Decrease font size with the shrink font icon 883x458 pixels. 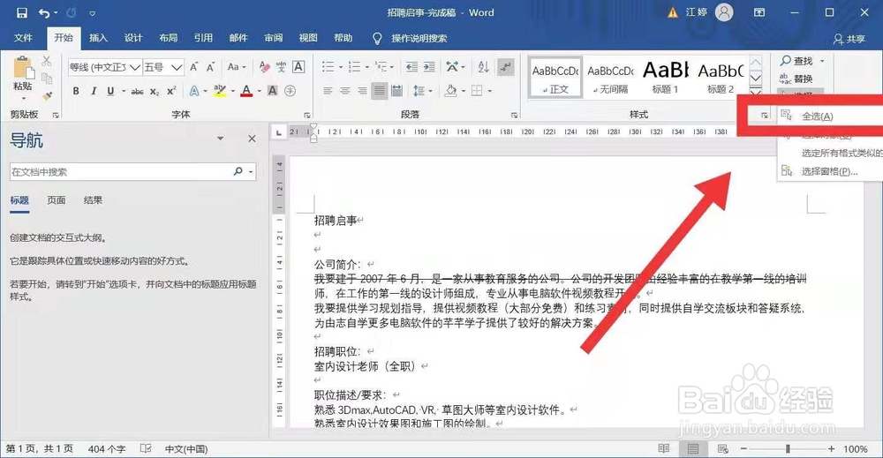[211, 67]
